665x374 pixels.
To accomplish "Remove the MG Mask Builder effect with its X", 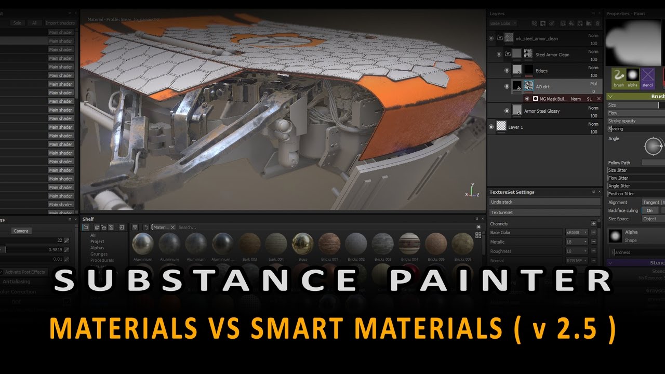I will pyautogui.click(x=598, y=99).
